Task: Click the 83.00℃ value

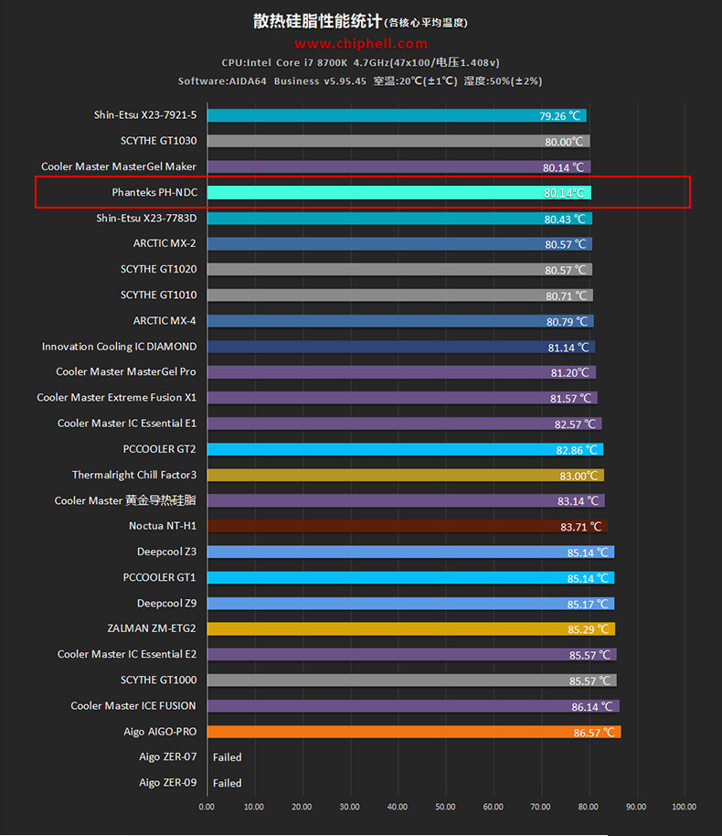Action: (579, 477)
